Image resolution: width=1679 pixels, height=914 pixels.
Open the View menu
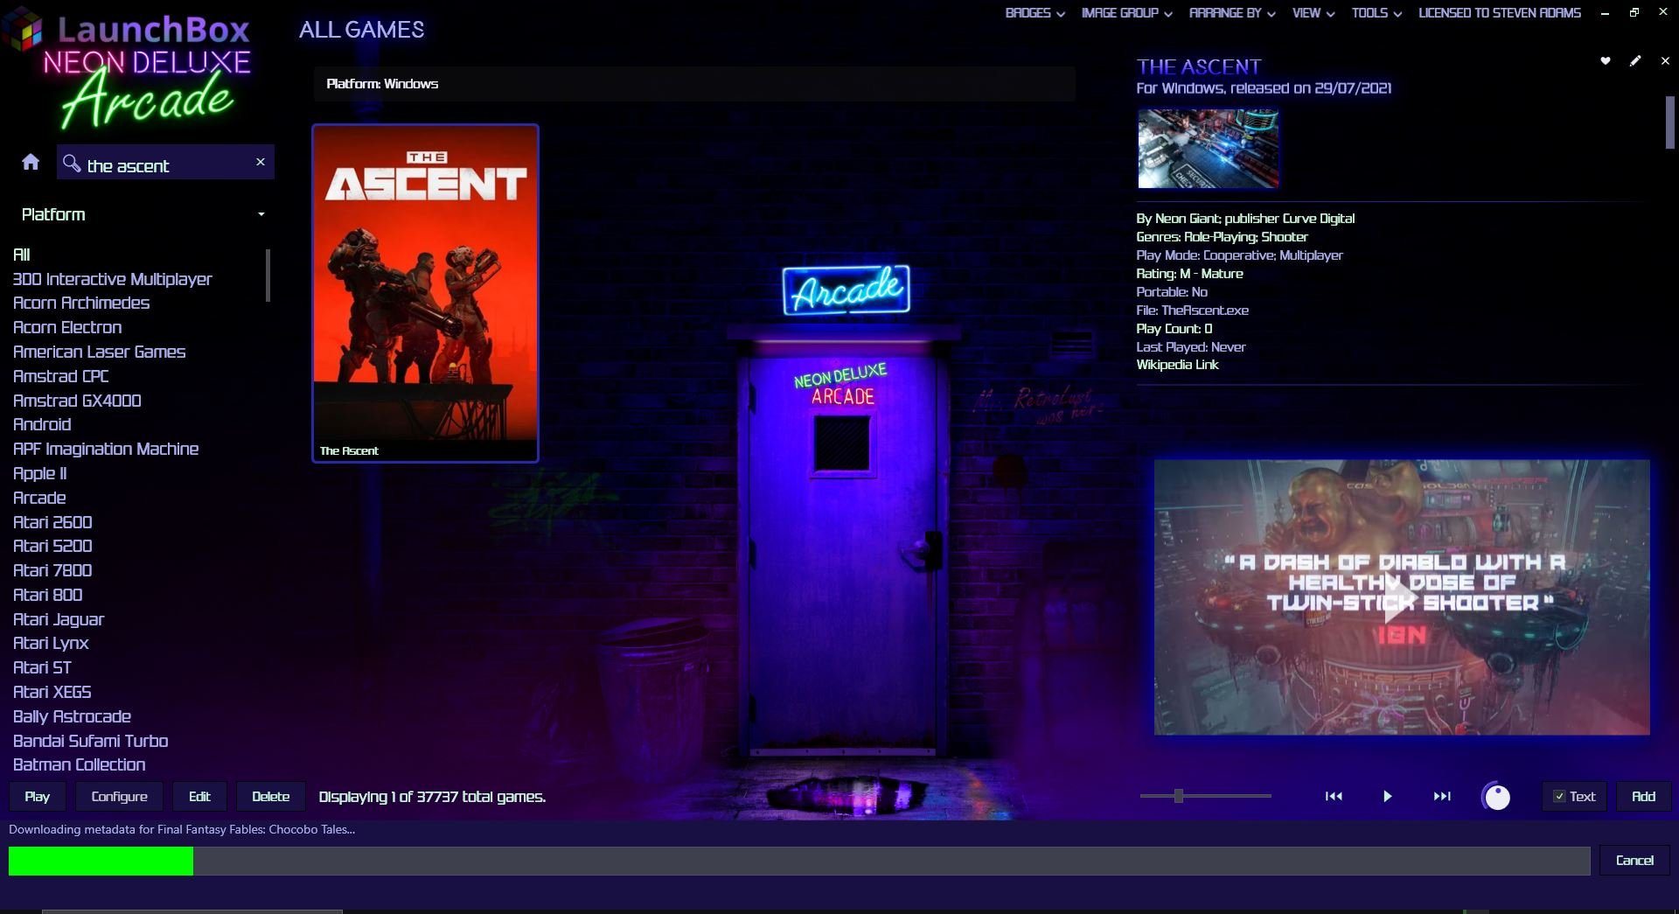(1313, 13)
